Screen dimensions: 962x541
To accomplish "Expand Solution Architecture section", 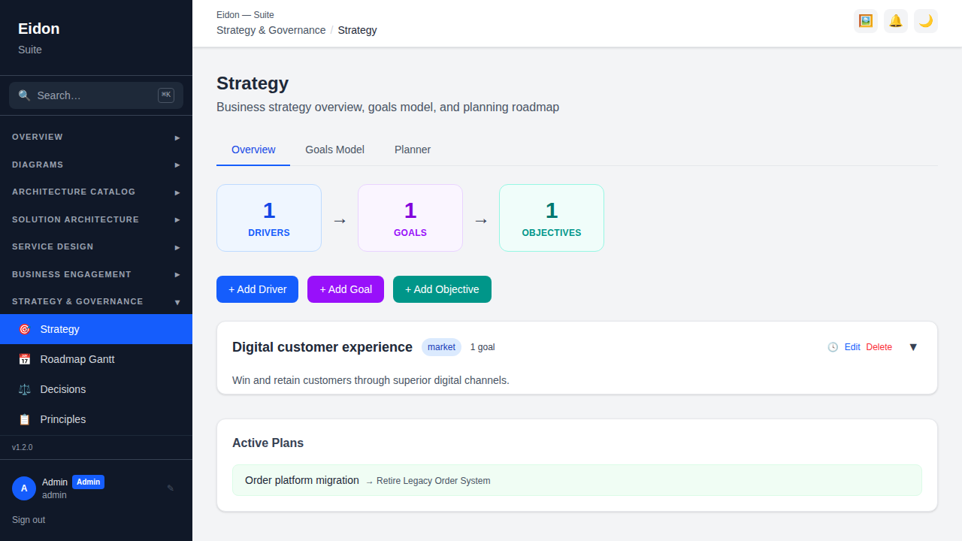I will pyautogui.click(x=96, y=219).
